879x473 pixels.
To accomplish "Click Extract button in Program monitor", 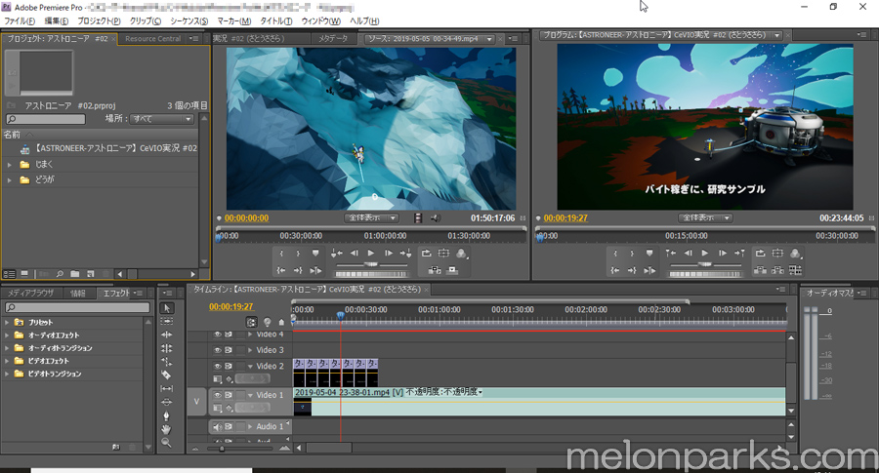I will click(777, 270).
